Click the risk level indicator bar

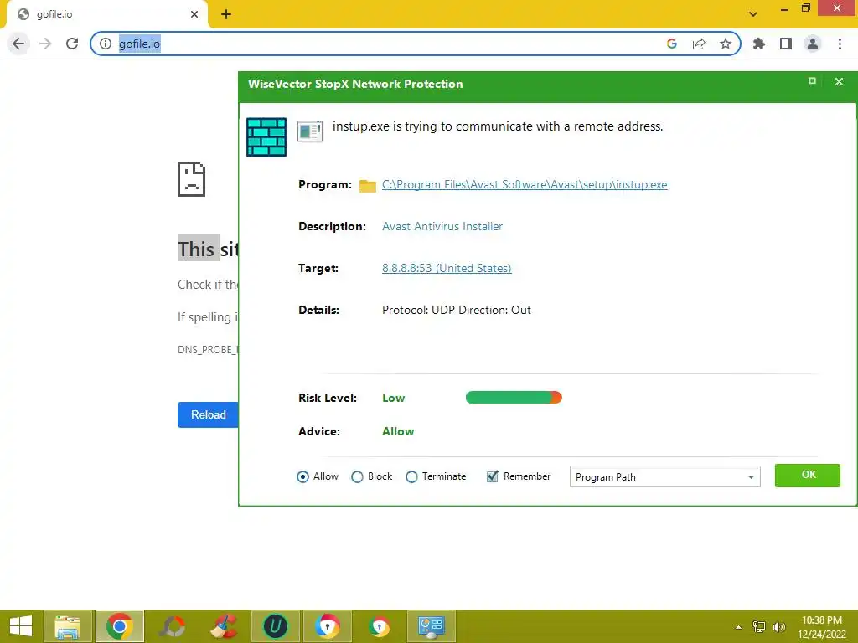pyautogui.click(x=514, y=398)
